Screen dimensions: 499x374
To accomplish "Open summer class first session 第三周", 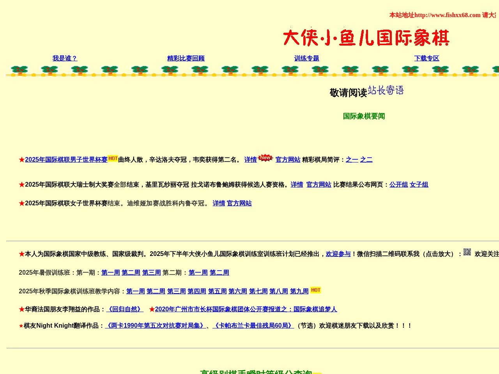I will click(151, 273).
